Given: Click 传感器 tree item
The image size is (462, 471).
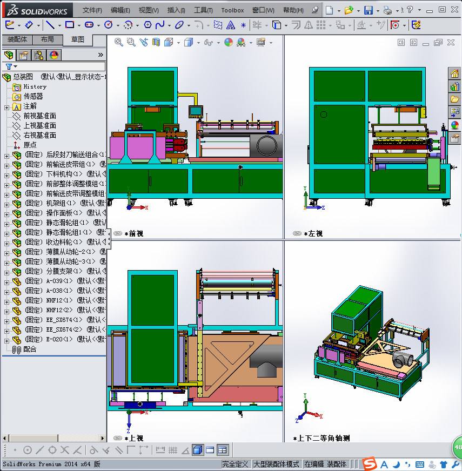Looking at the screenshot, I should [x=33, y=96].
